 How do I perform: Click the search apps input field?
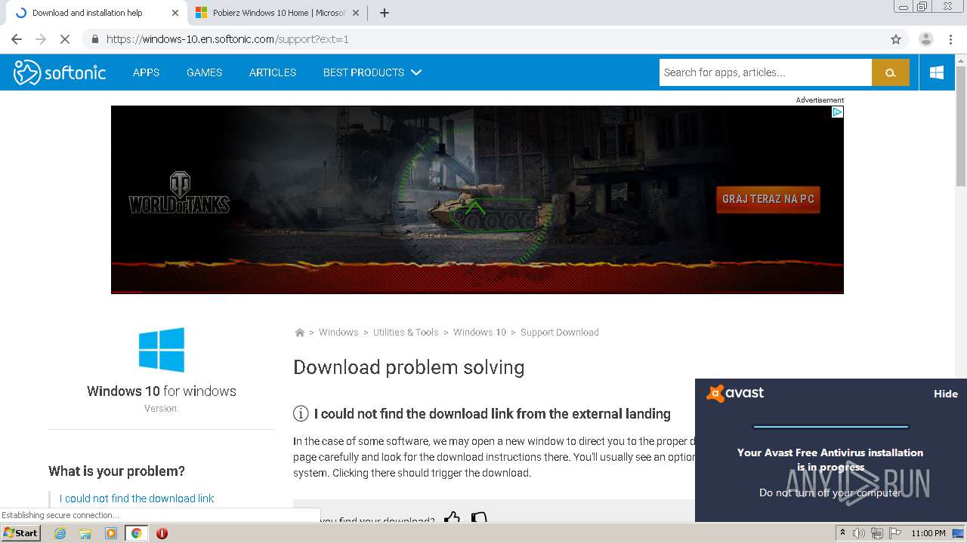point(765,72)
